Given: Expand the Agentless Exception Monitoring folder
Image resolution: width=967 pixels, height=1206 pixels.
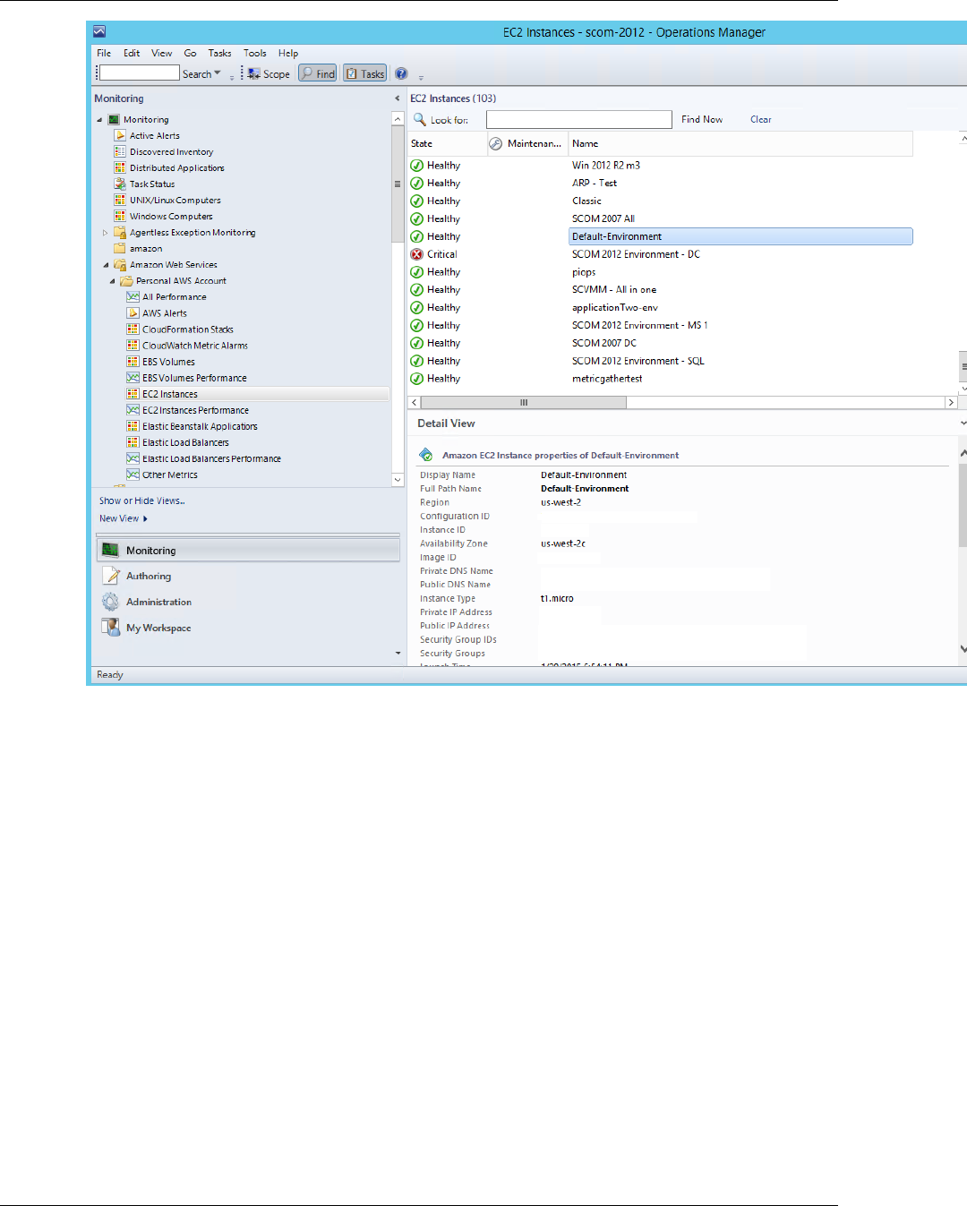Looking at the screenshot, I should 106,233.
